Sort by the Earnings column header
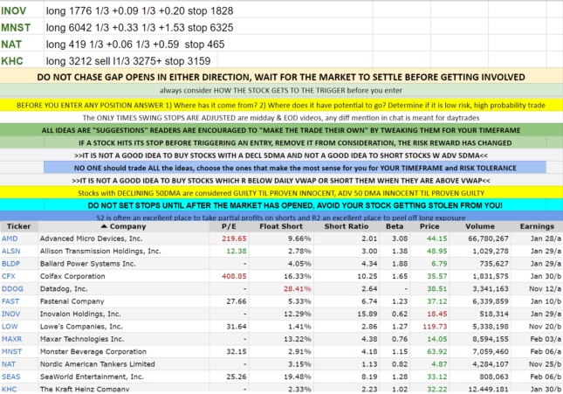The height and width of the screenshot is (394, 563). click(x=537, y=226)
